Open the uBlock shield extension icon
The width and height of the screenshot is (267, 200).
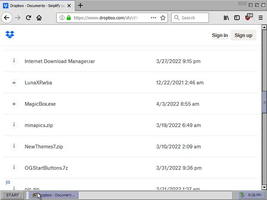pyautogui.click(x=248, y=17)
